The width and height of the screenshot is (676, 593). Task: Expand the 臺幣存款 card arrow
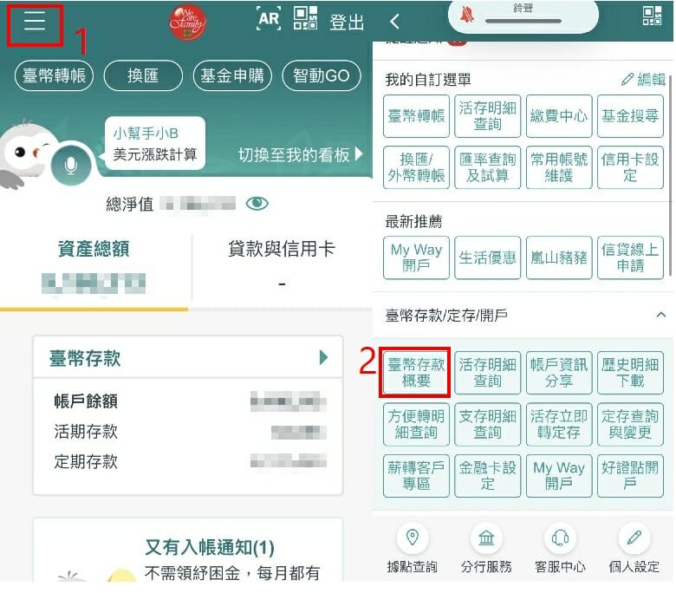click(323, 357)
